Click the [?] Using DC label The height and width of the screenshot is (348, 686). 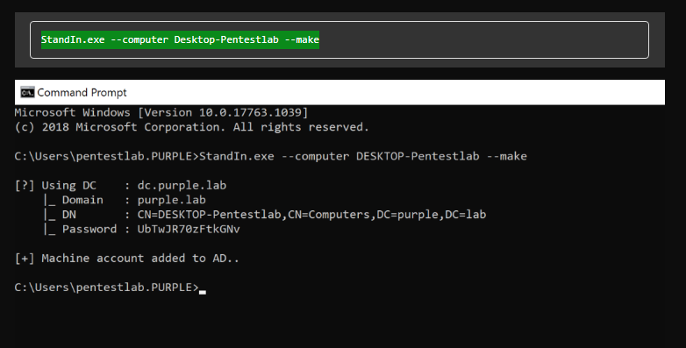55,185
